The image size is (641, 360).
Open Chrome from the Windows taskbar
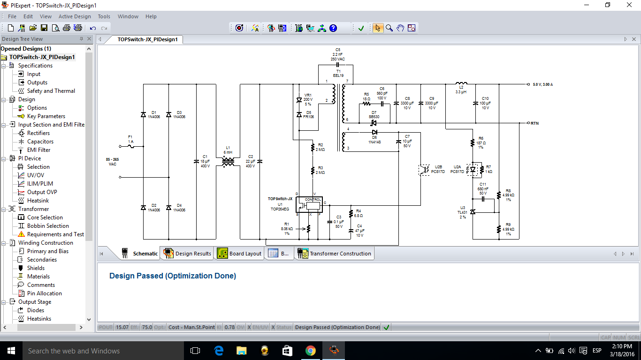click(x=310, y=351)
